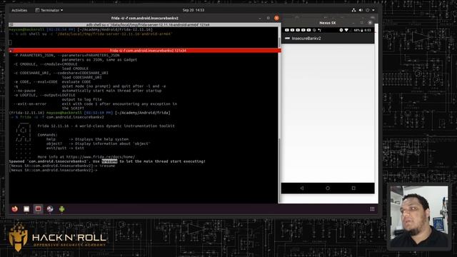This screenshot has width=457, height=257.
Task: Click Wi-Fi icon in emulator status bar
Action: [x=346, y=30]
